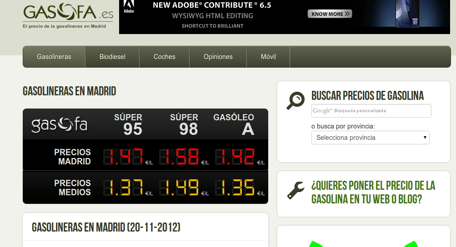Click the magnifying glass search icon

click(x=296, y=100)
